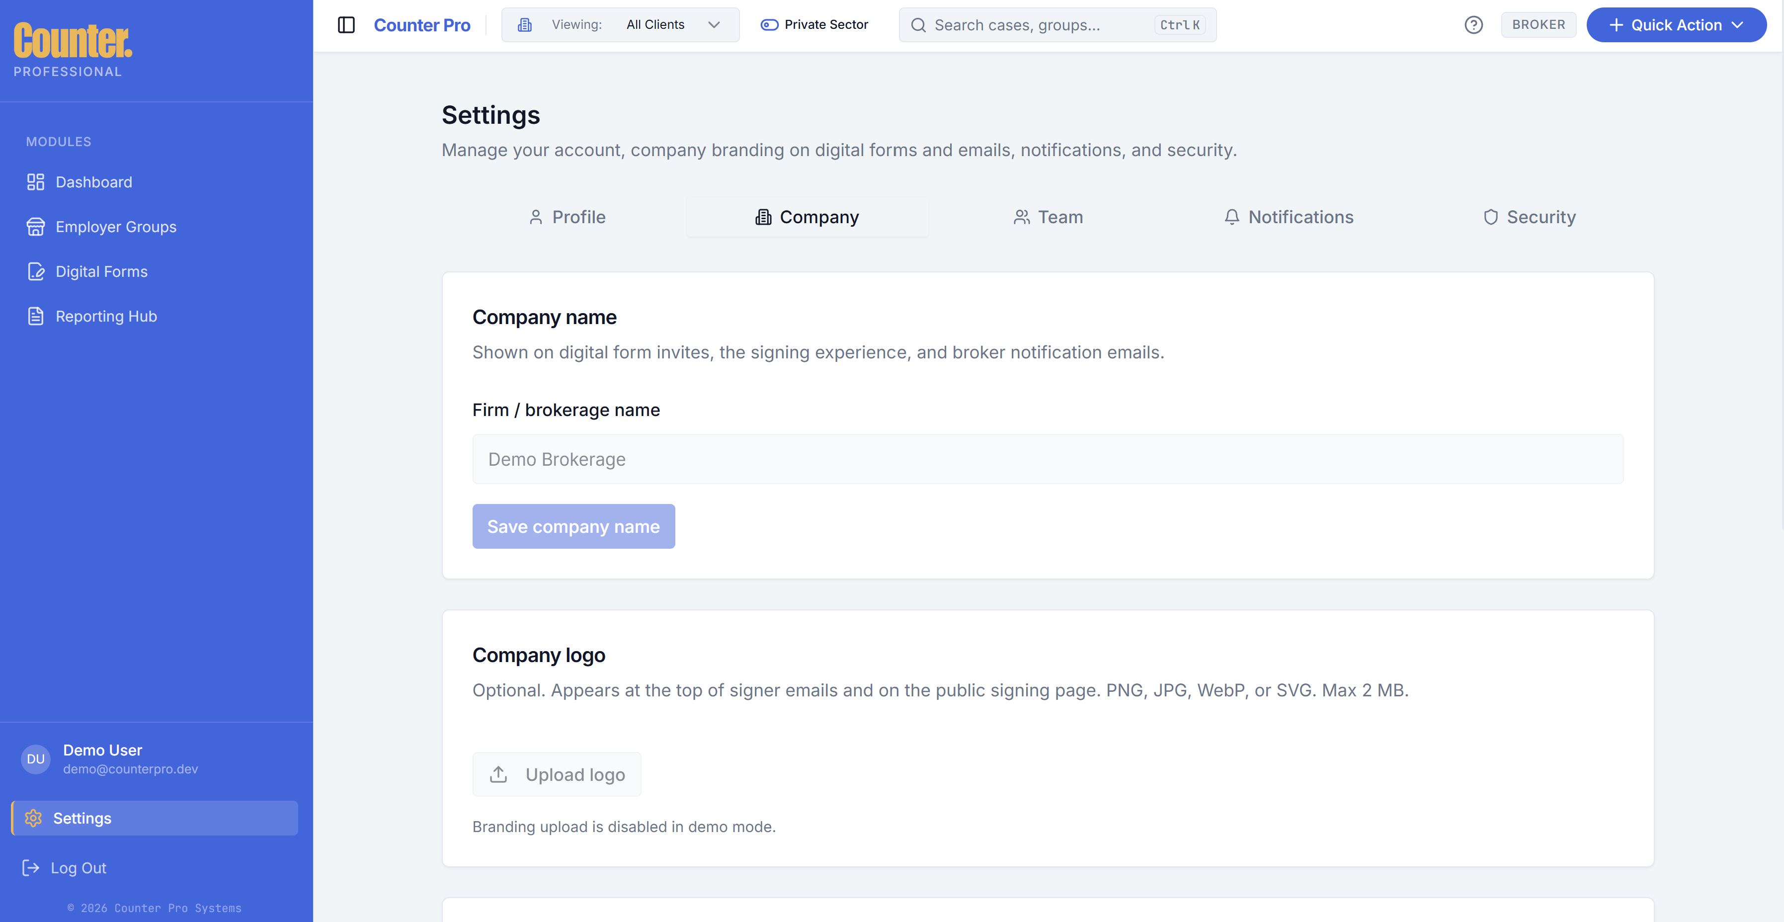This screenshot has width=1784, height=922.
Task: Click the help question mark icon
Action: [x=1473, y=25]
